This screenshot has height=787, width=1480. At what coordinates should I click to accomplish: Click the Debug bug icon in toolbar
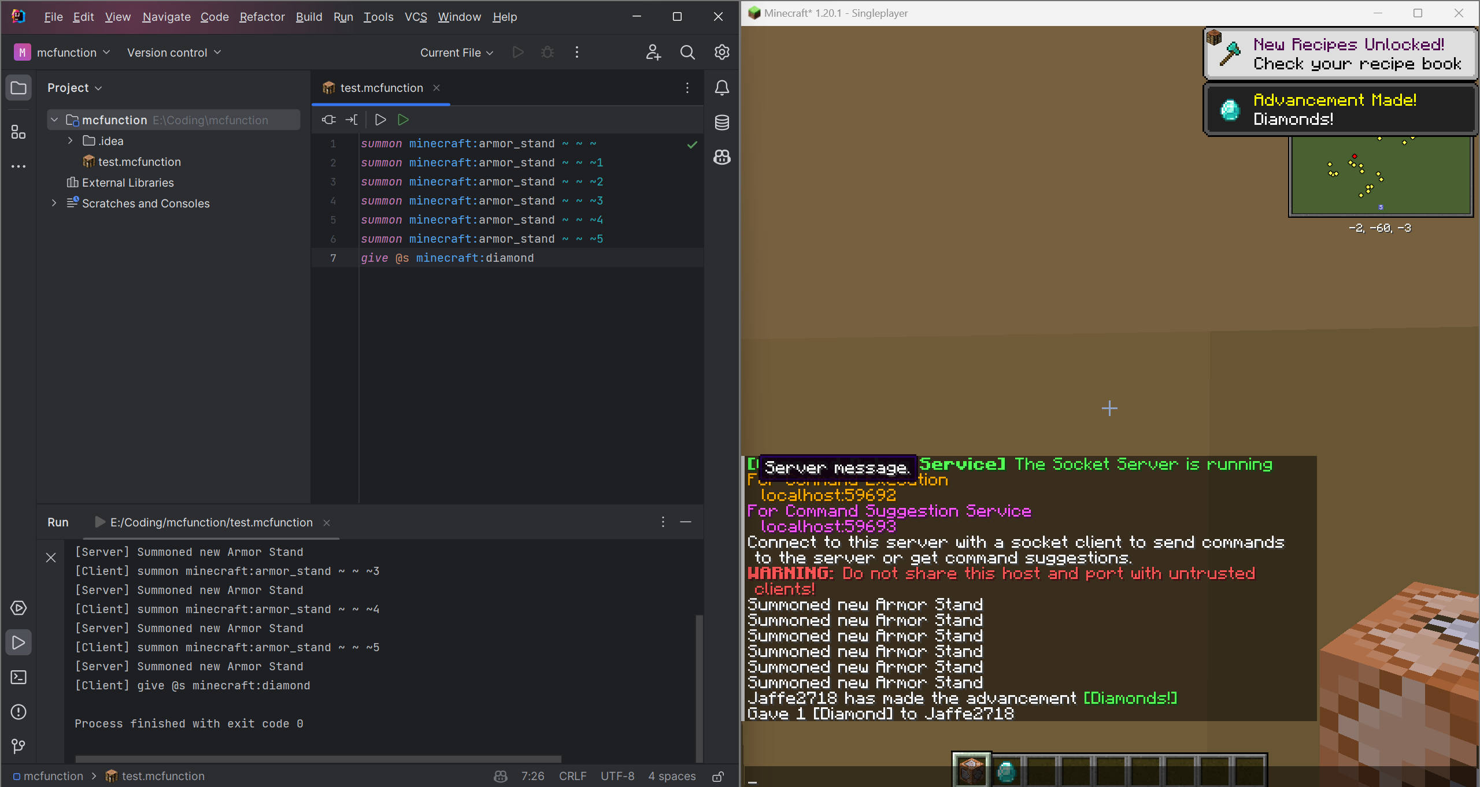(x=547, y=53)
